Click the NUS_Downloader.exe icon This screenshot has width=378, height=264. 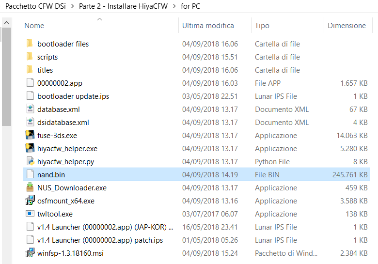click(30, 187)
